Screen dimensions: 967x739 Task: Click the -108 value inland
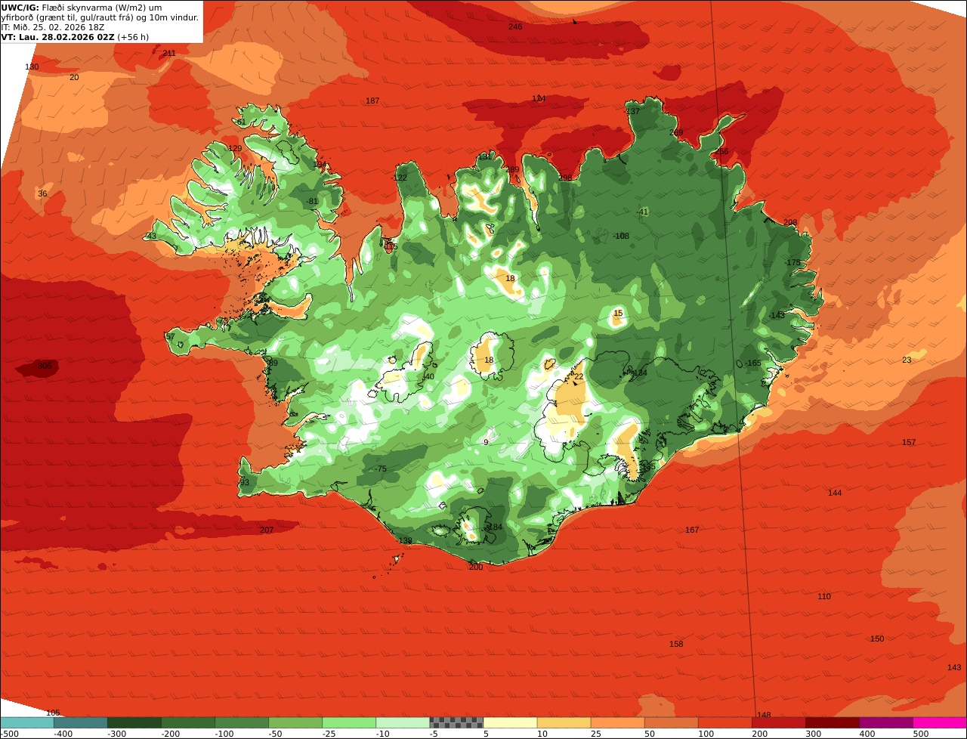(x=621, y=236)
